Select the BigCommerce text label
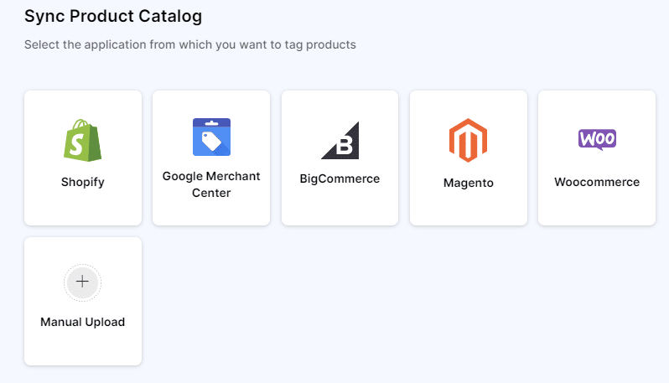 click(x=340, y=179)
